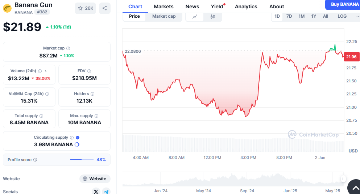The width and height of the screenshot is (360, 194).
Task: Switch chart to Market cap view
Action: pyautogui.click(x=164, y=16)
